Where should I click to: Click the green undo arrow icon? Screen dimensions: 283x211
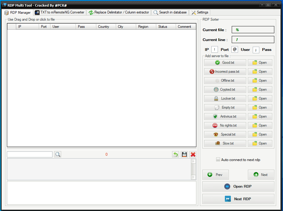pos(176,154)
